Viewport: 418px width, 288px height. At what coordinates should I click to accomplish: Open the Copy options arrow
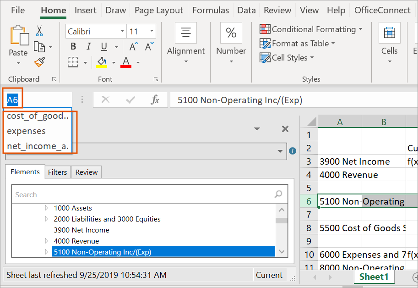click(x=51, y=47)
